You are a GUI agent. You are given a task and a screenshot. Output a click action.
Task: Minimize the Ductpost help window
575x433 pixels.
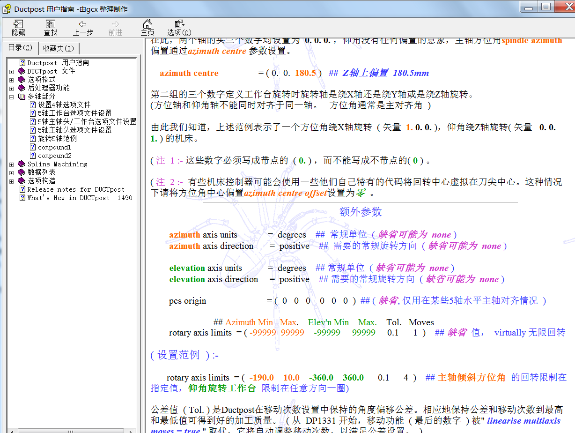point(530,7)
